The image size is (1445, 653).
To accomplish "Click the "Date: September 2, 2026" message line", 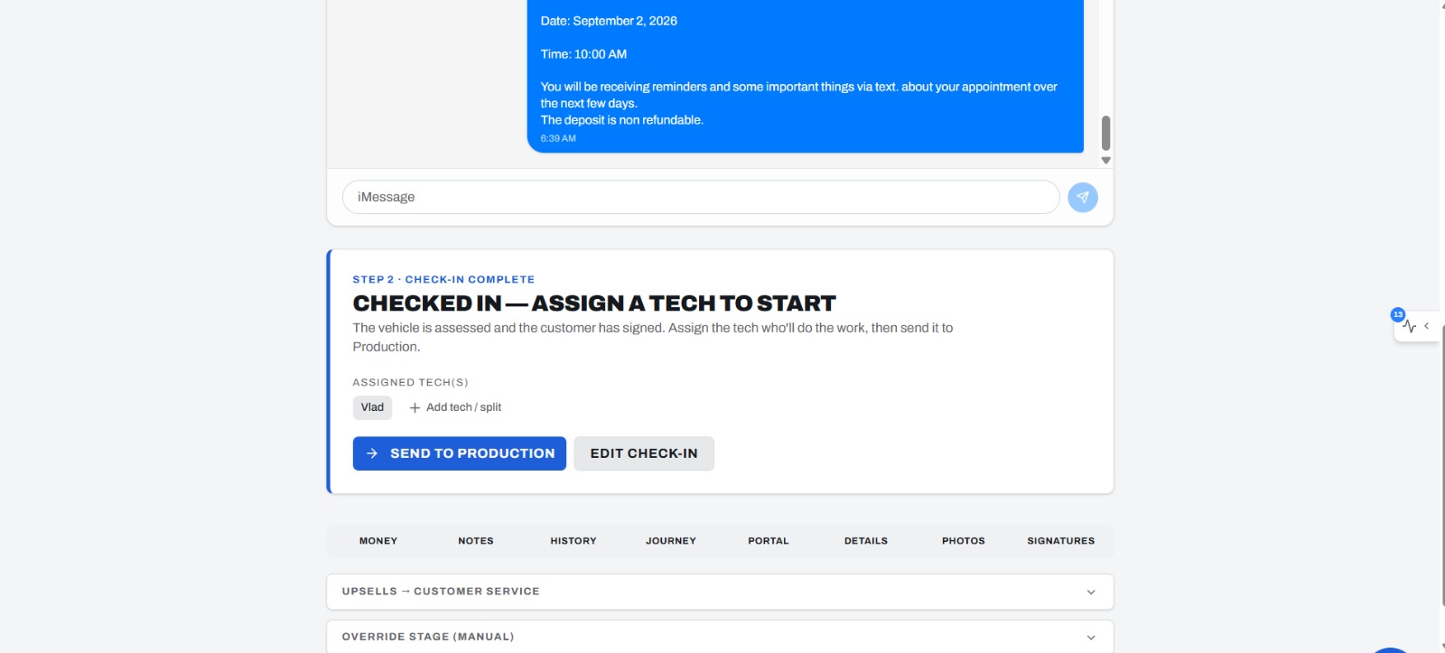I will pos(609,21).
